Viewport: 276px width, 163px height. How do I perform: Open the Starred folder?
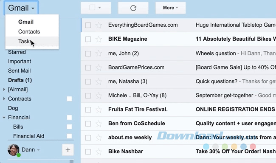pos(17,52)
